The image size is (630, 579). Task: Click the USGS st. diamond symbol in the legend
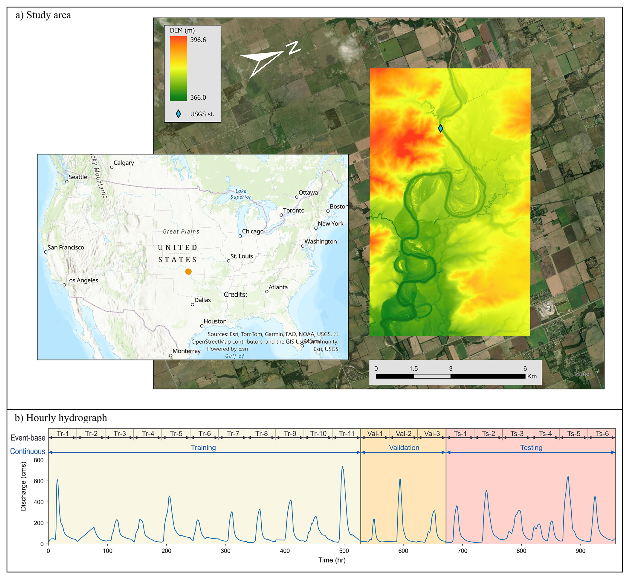point(178,114)
